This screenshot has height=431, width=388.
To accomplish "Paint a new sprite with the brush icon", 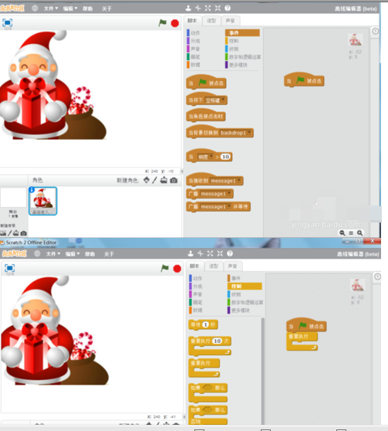I will click(155, 180).
